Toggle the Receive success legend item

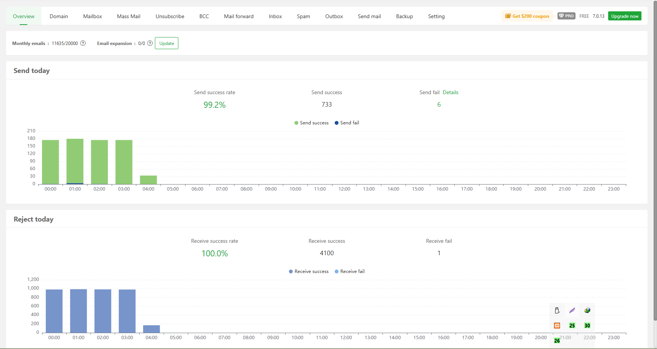tap(309, 271)
